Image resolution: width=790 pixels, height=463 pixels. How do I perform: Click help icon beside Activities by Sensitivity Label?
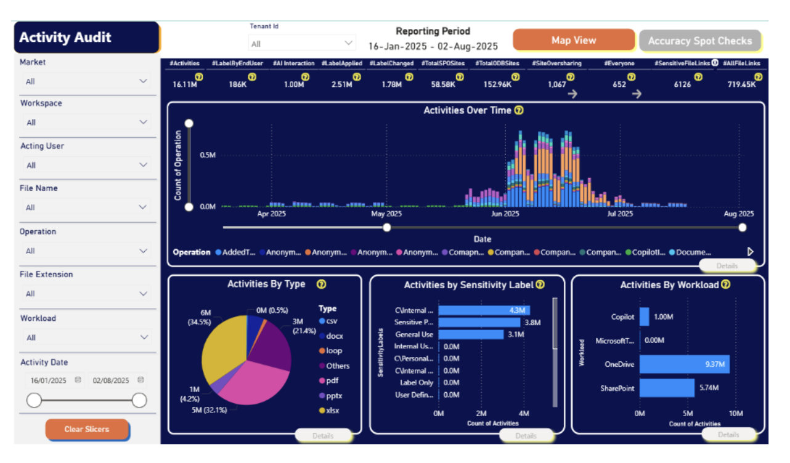point(540,284)
